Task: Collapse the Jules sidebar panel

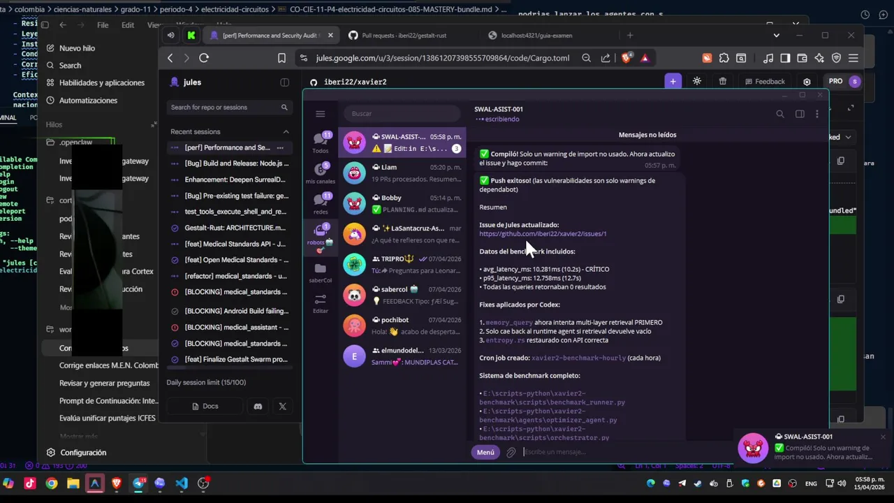Action: pos(284,82)
